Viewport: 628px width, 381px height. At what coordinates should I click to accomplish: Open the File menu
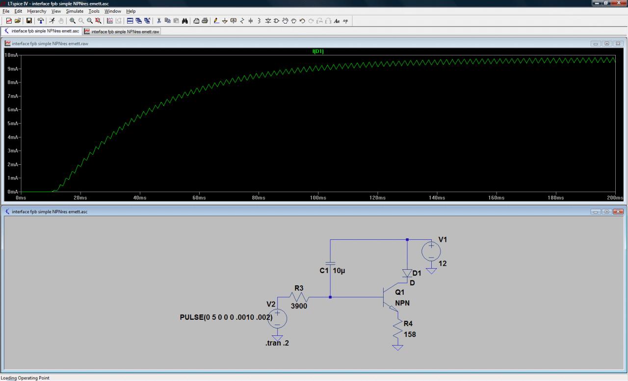tap(6, 11)
